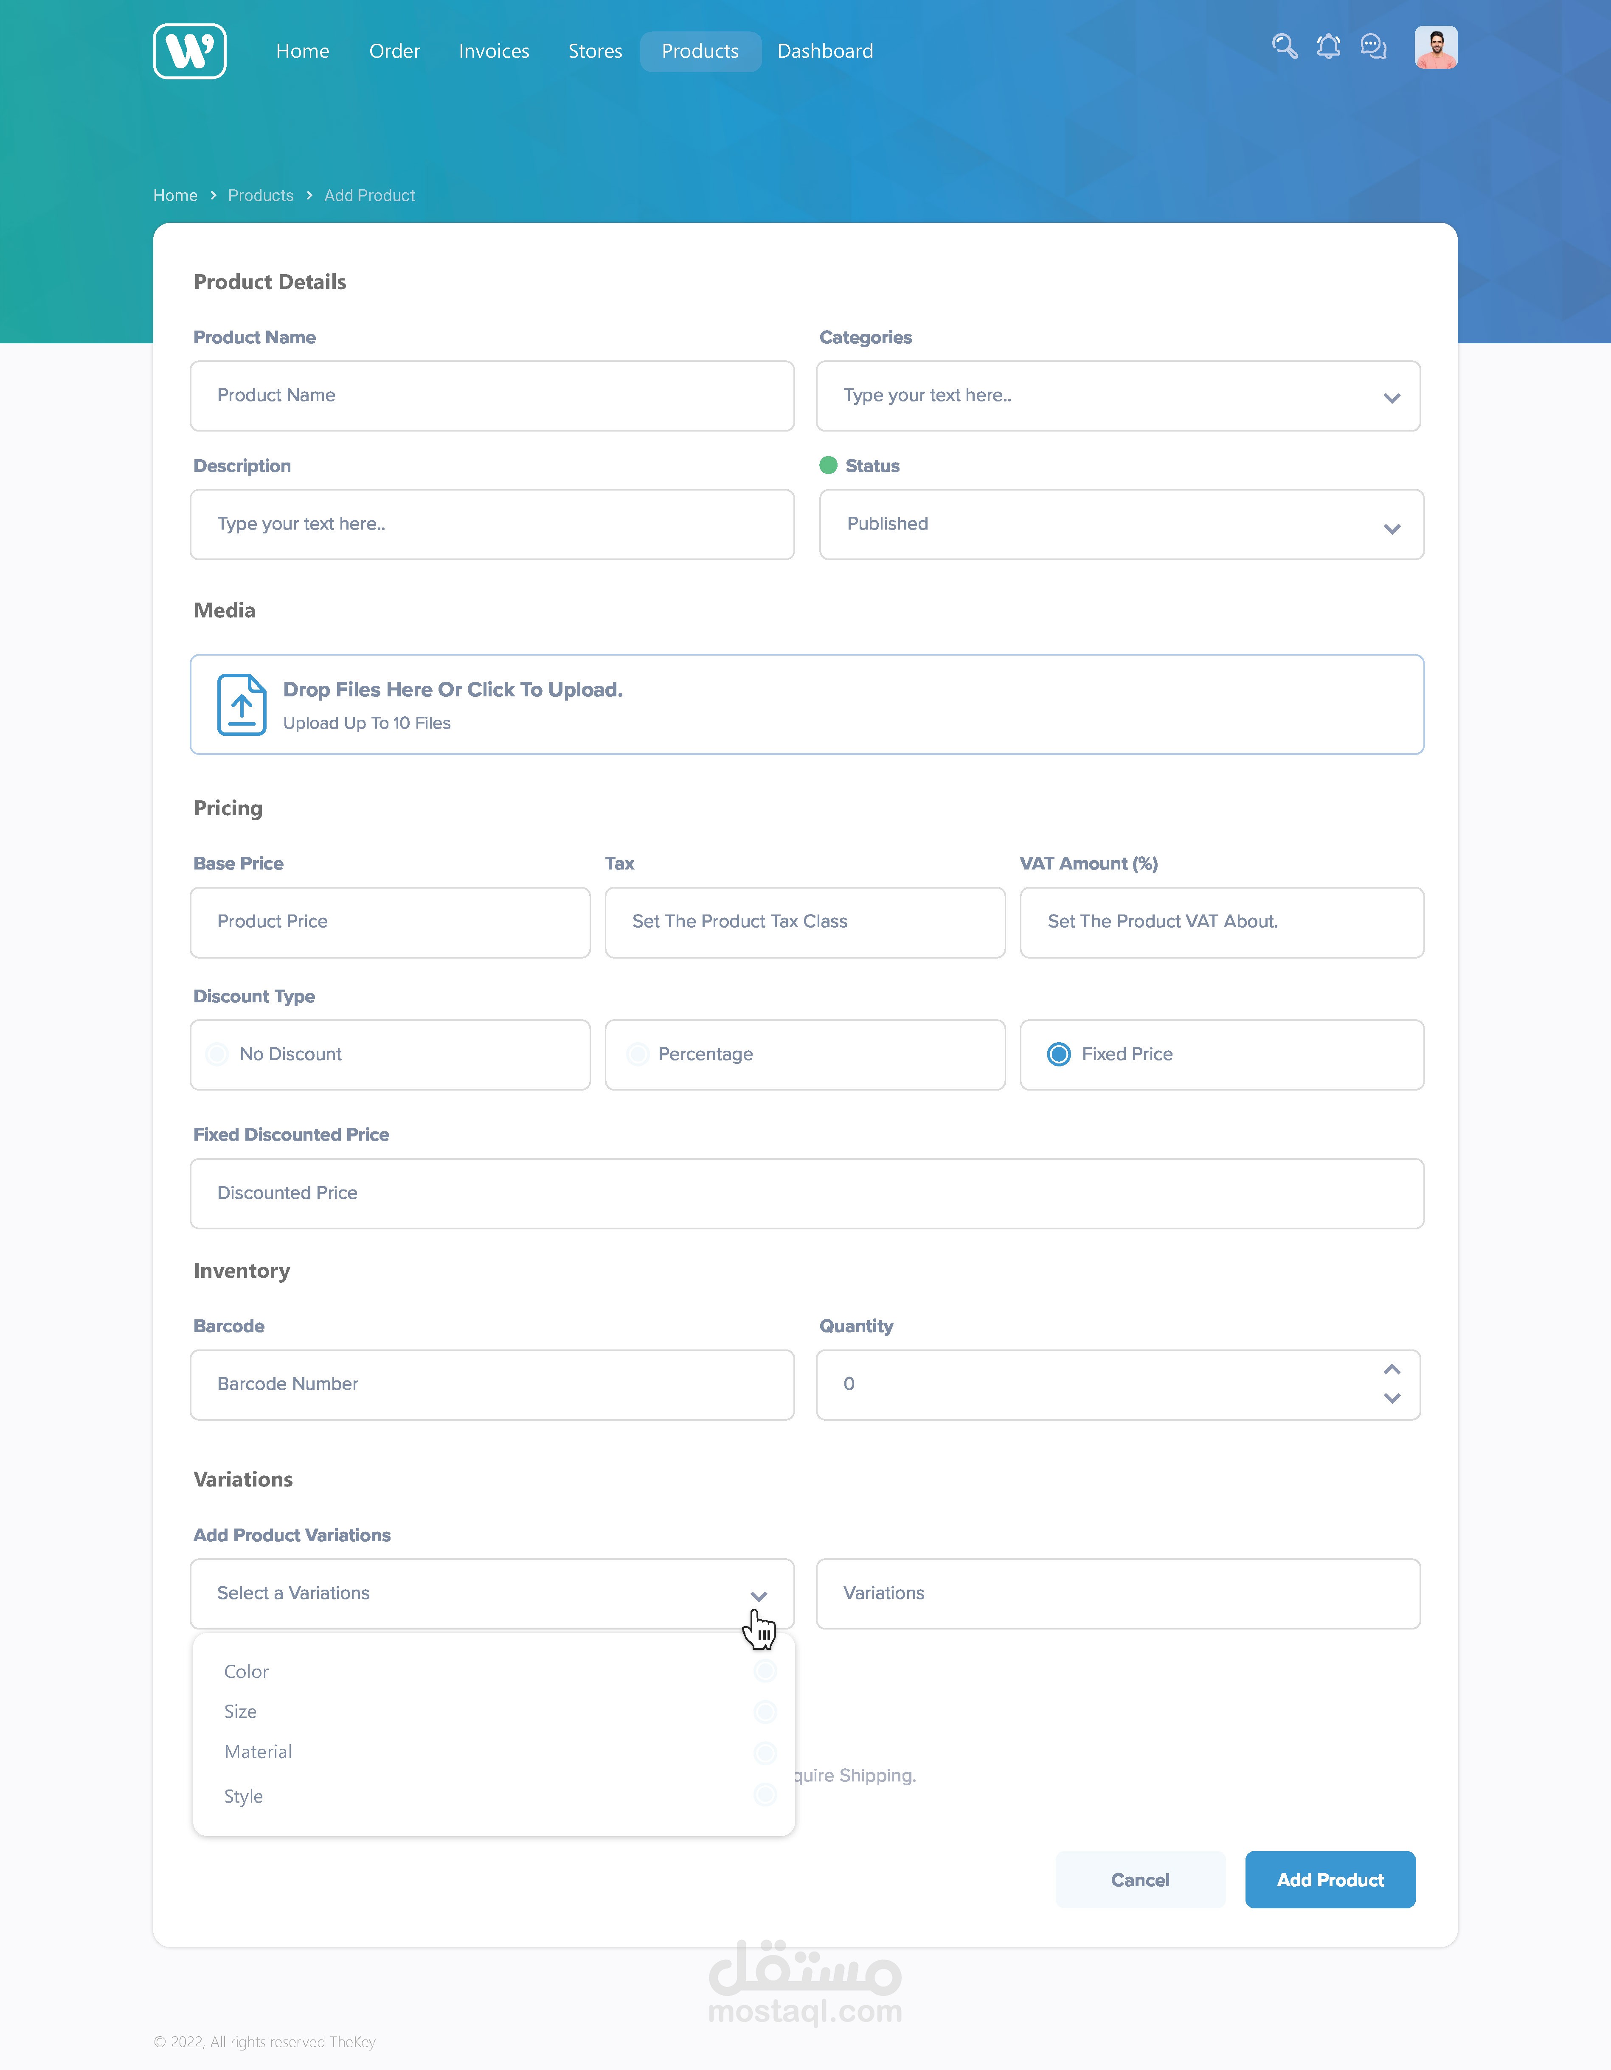This screenshot has height=2070, width=1611.
Task: Decrease quantity with down arrow
Action: tap(1391, 1398)
